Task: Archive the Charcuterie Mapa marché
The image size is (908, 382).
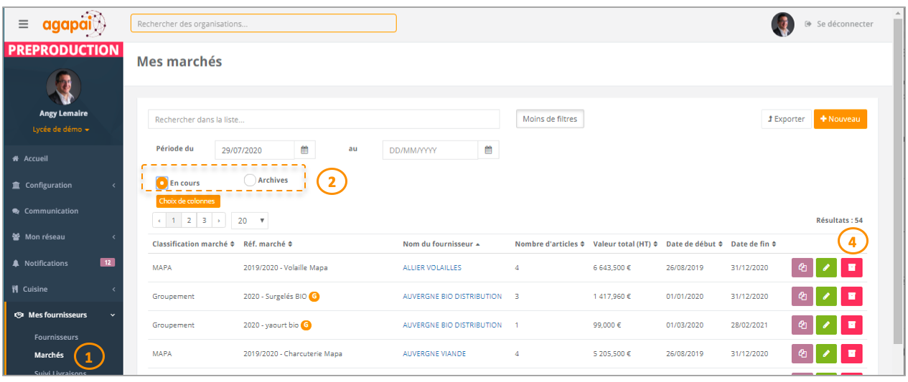Action: coord(851,353)
